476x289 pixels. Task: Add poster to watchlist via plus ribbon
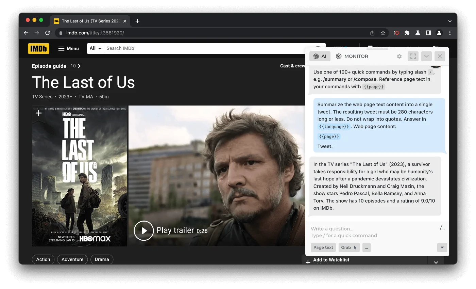pyautogui.click(x=39, y=113)
